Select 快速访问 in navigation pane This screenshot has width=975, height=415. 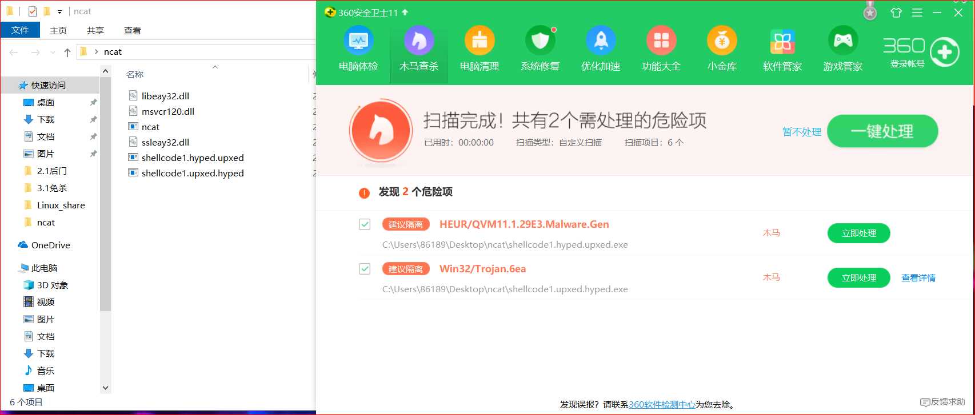[48, 85]
